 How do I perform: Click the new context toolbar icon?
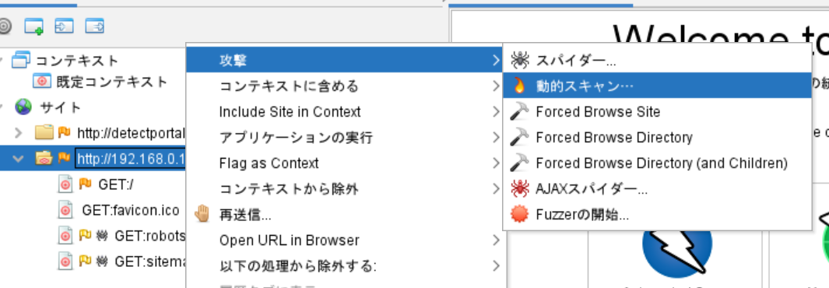pyautogui.click(x=33, y=26)
